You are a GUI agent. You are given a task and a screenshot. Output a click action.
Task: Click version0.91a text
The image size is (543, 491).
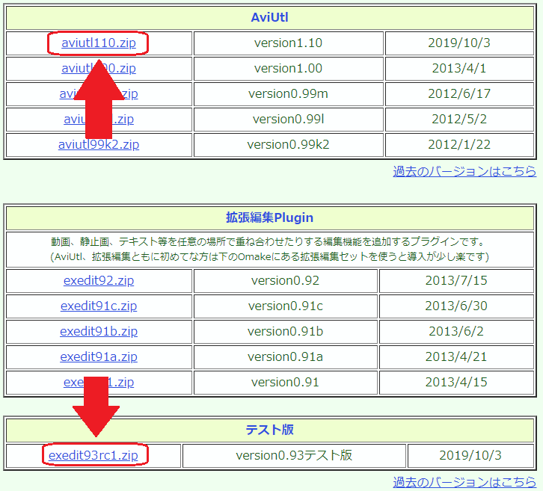point(286,356)
